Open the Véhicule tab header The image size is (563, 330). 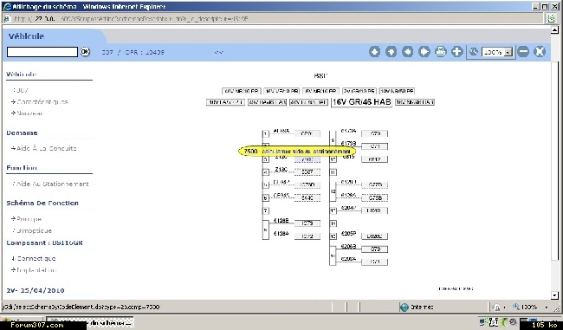point(26,36)
